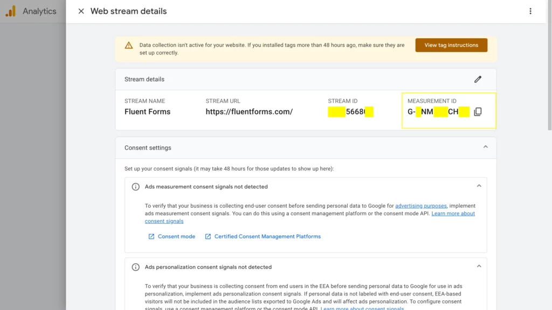Click the Stream details heading
The width and height of the screenshot is (552, 310).
(x=144, y=80)
